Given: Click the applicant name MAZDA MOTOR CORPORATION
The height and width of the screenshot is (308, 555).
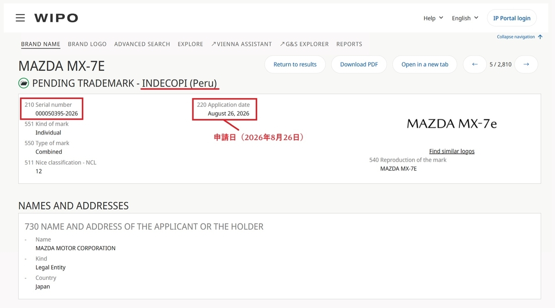Looking at the screenshot, I should [x=75, y=248].
